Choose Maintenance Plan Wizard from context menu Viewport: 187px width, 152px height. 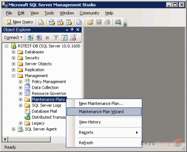[x=104, y=112]
